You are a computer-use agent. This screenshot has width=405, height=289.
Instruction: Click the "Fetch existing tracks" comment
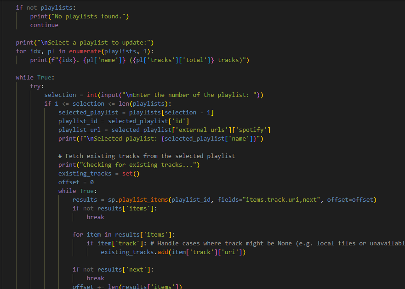click(x=147, y=156)
